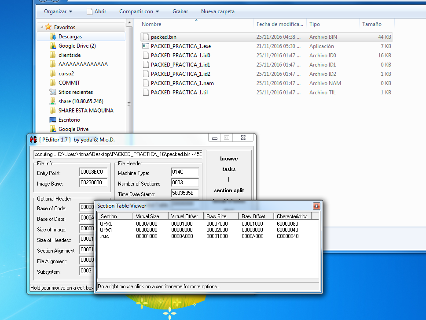The image size is (426, 320).
Task: Sort files by the Nombre column header
Action: (x=151, y=24)
